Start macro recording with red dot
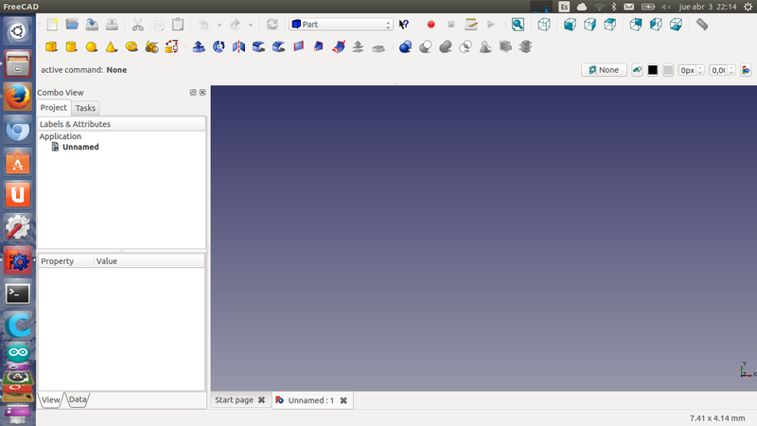The width and height of the screenshot is (757, 426). point(431,25)
